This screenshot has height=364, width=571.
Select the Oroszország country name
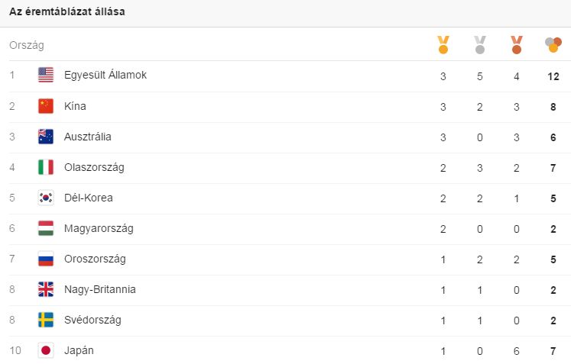[x=95, y=259]
